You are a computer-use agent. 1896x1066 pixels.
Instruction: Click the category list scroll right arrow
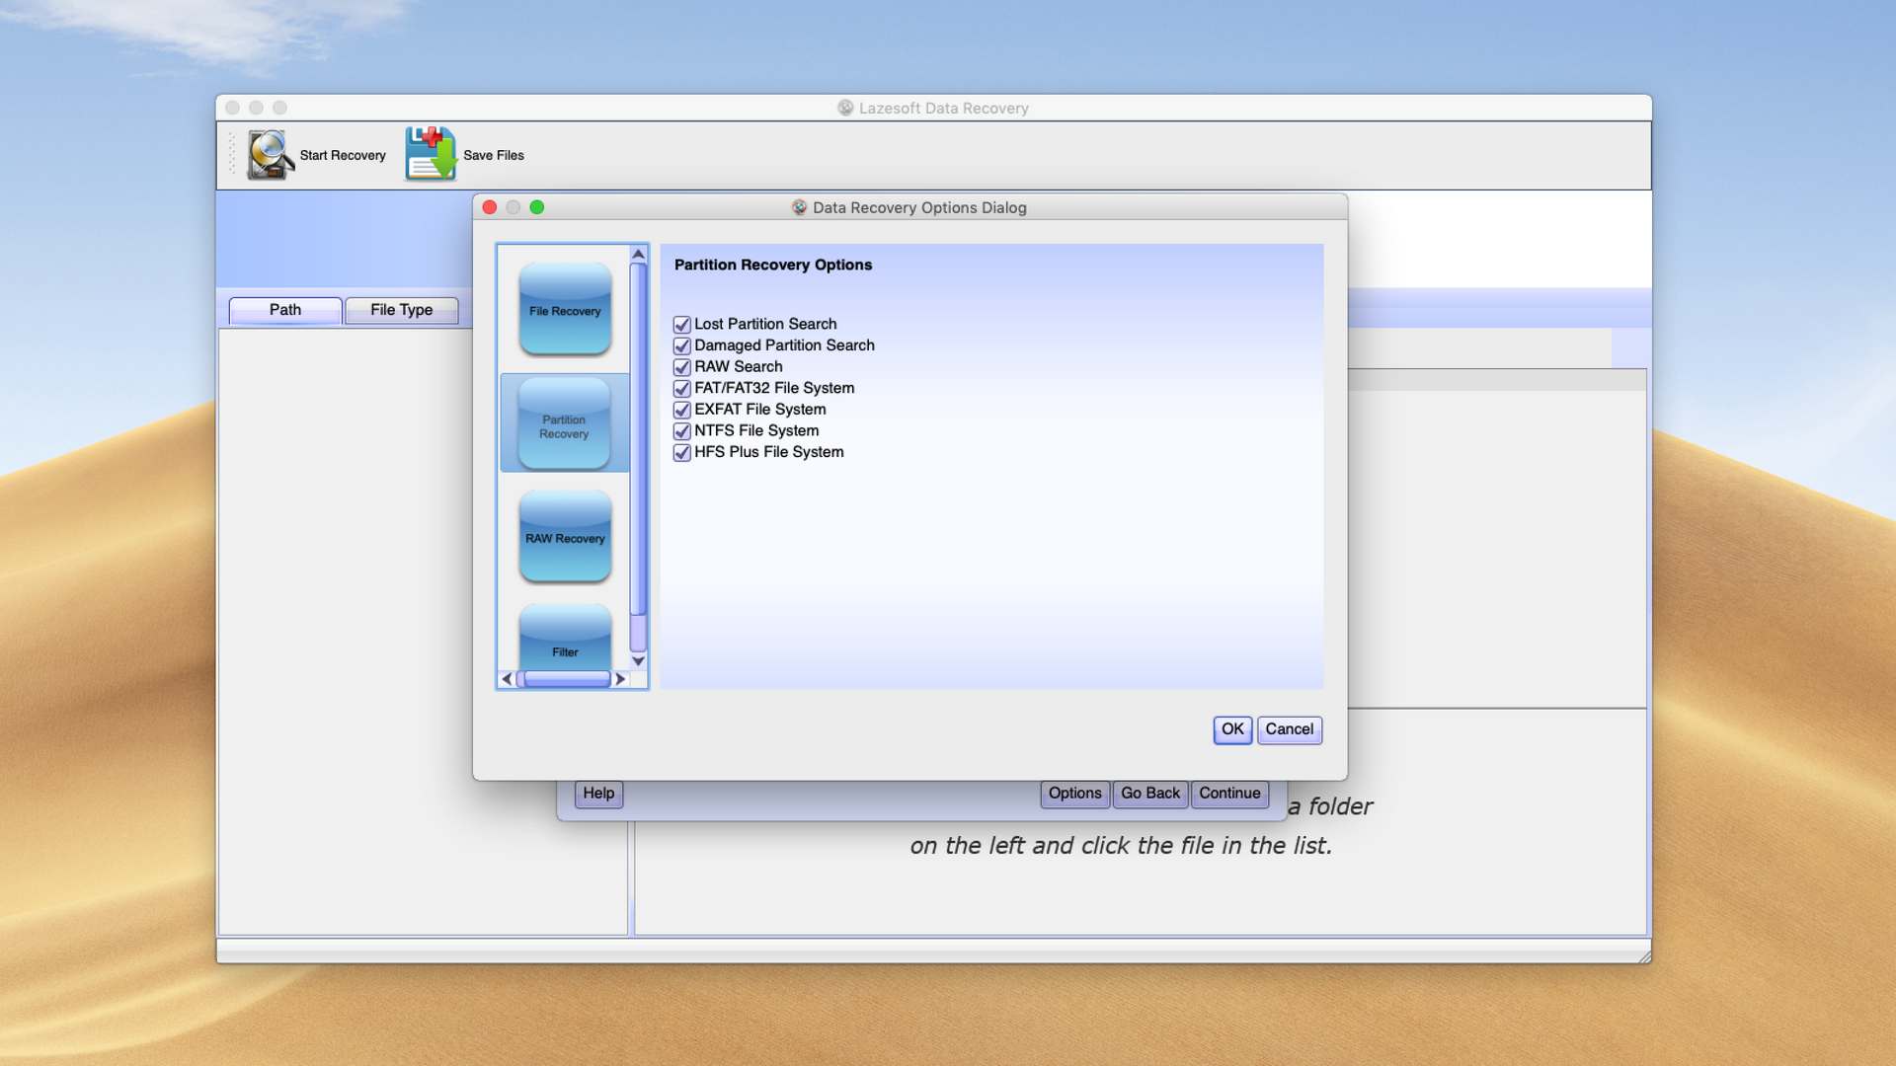click(x=620, y=679)
